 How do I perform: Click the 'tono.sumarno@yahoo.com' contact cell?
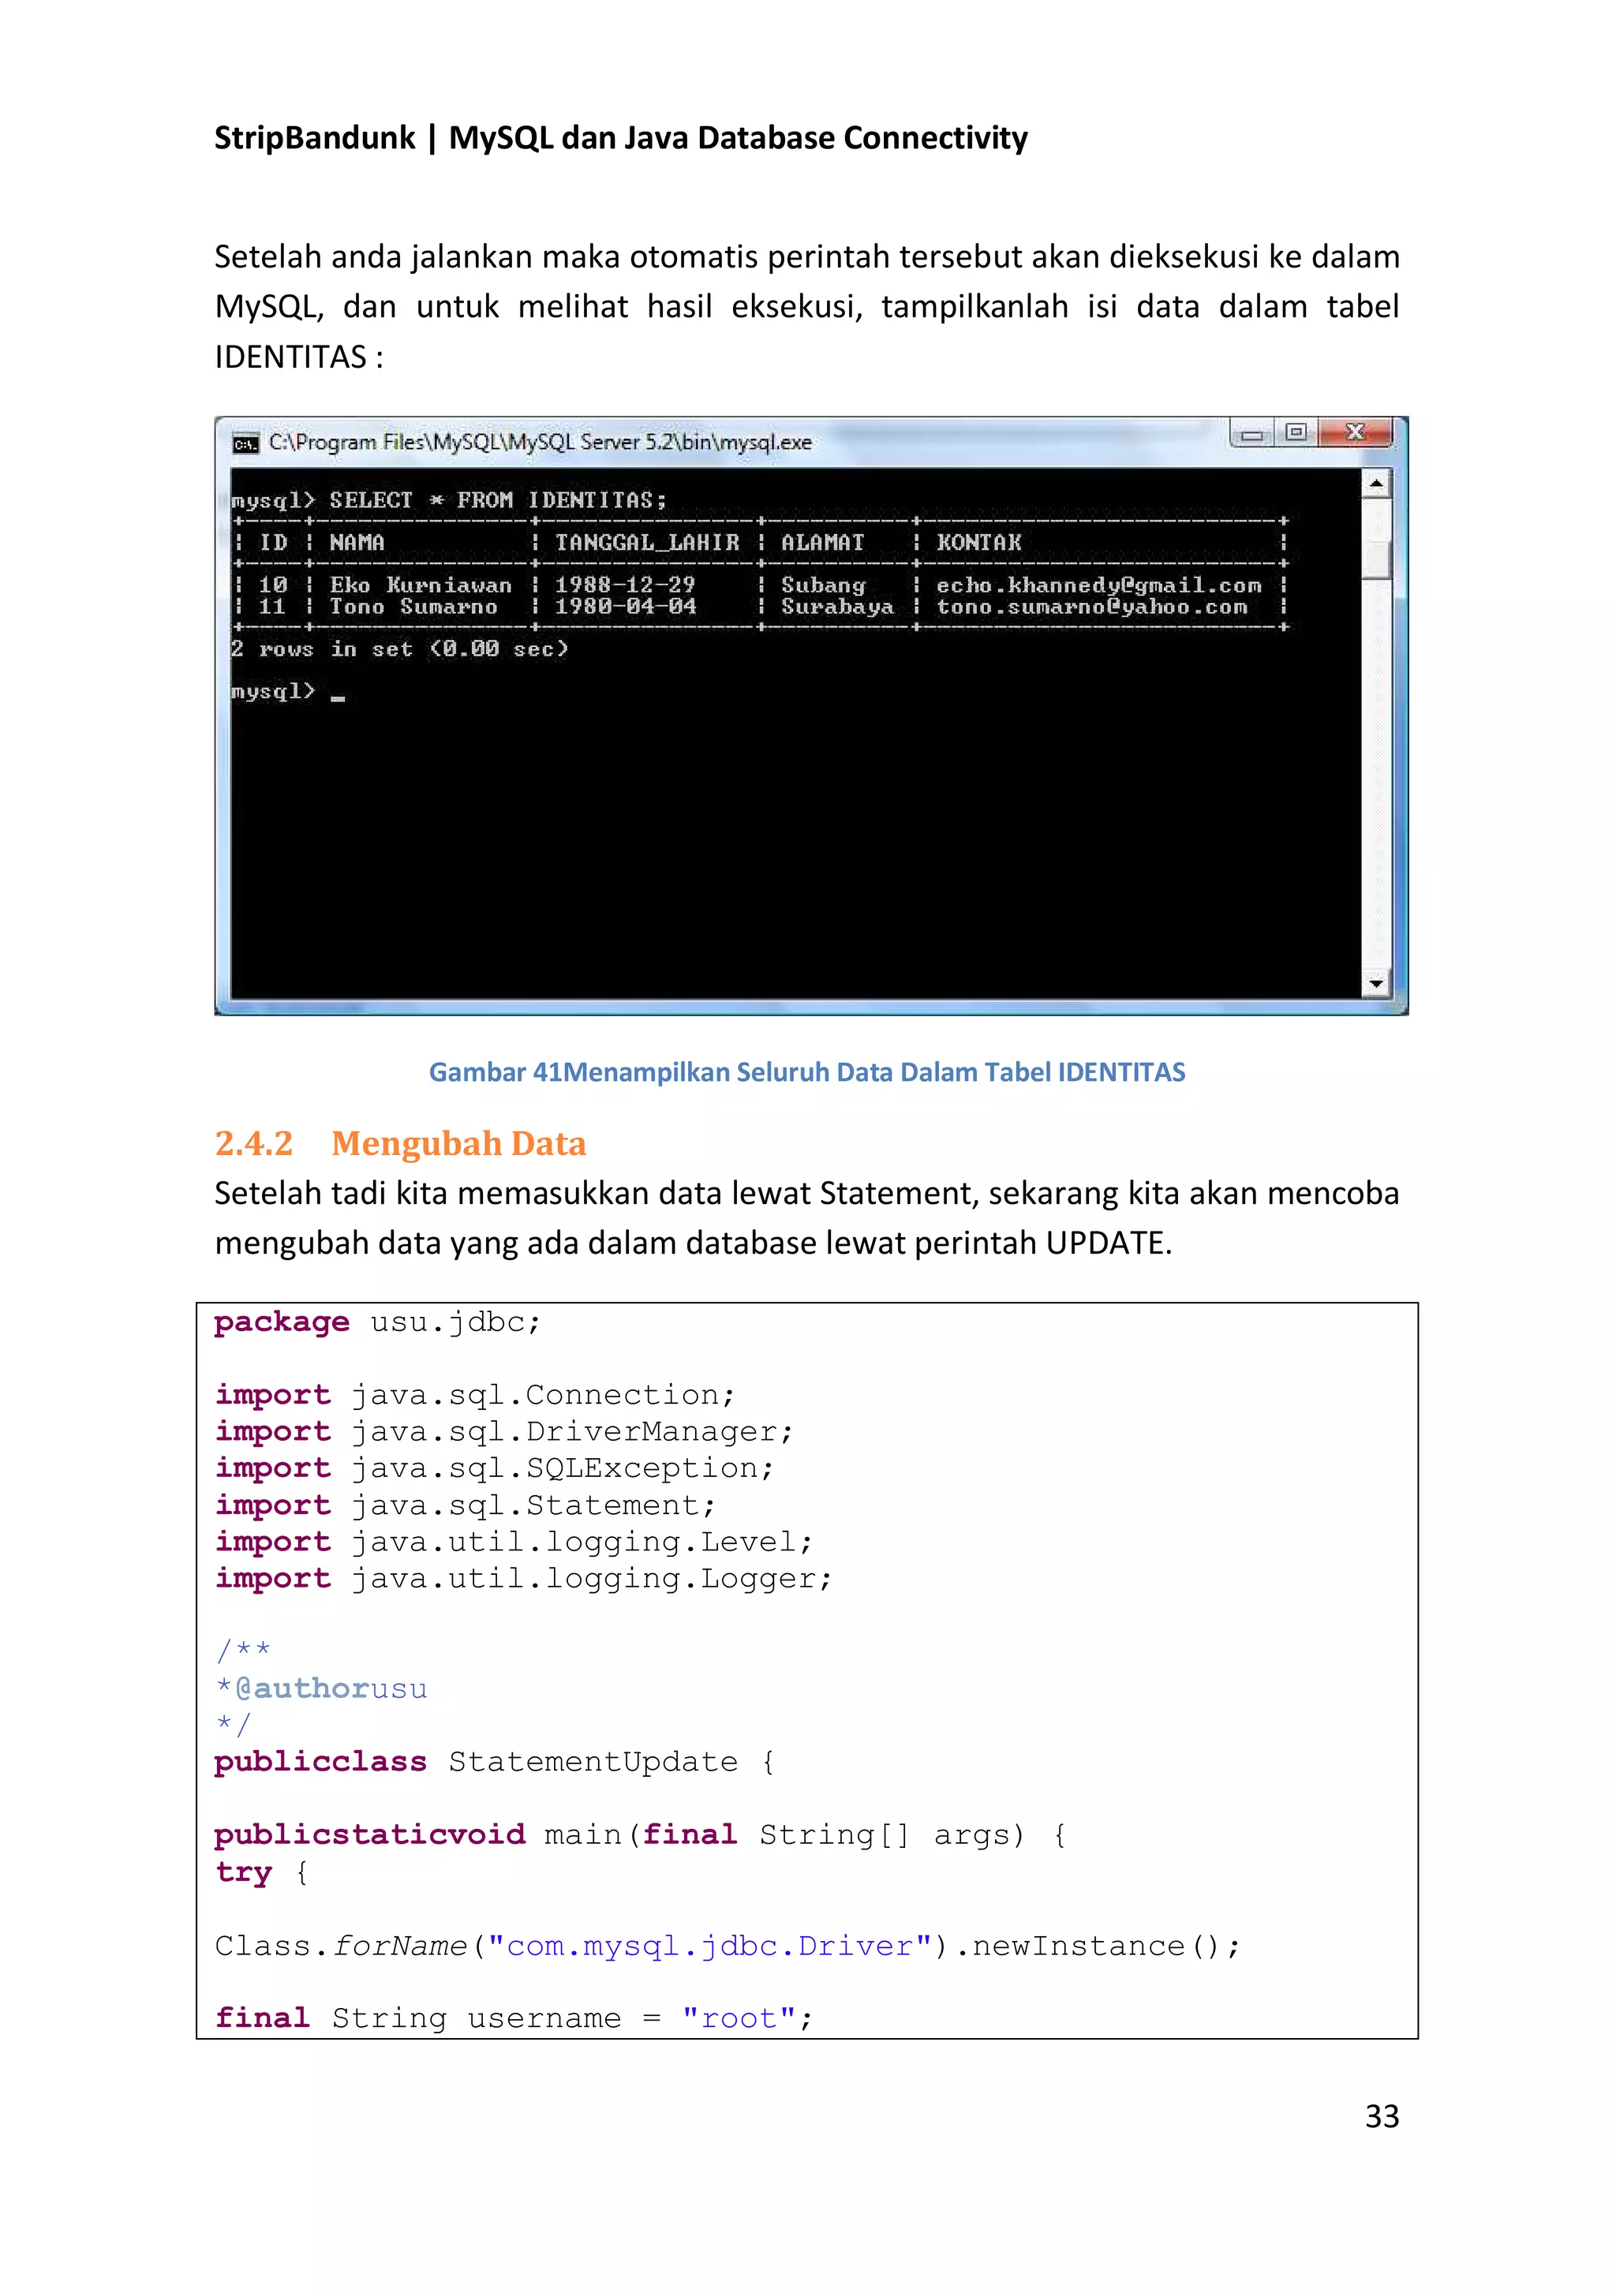tap(1092, 608)
